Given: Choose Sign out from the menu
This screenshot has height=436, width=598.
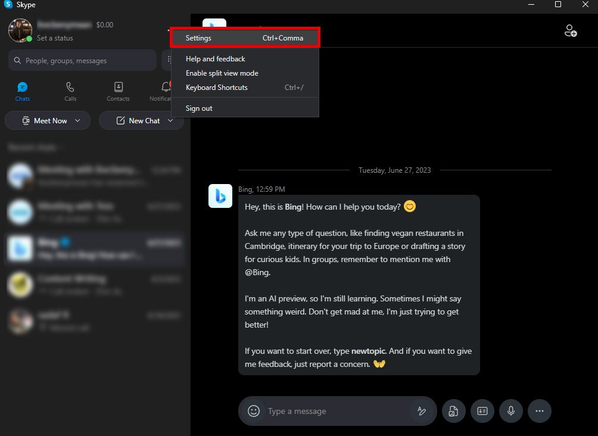Looking at the screenshot, I should click(199, 108).
